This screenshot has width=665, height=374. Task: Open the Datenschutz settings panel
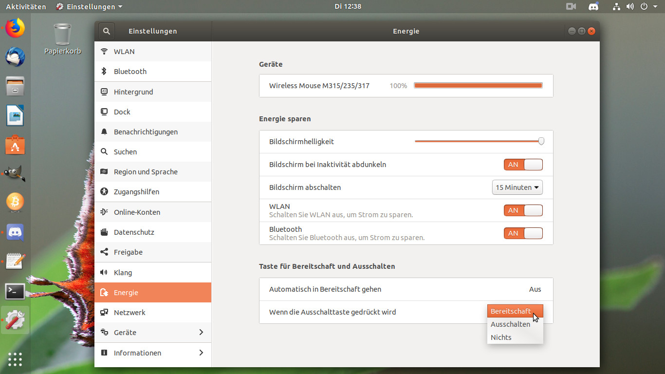pyautogui.click(x=153, y=232)
